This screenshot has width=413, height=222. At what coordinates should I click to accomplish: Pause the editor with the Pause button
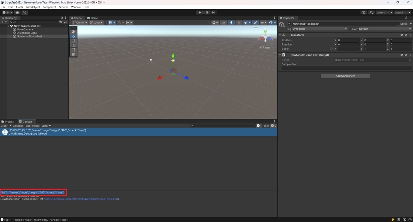click(x=206, y=12)
